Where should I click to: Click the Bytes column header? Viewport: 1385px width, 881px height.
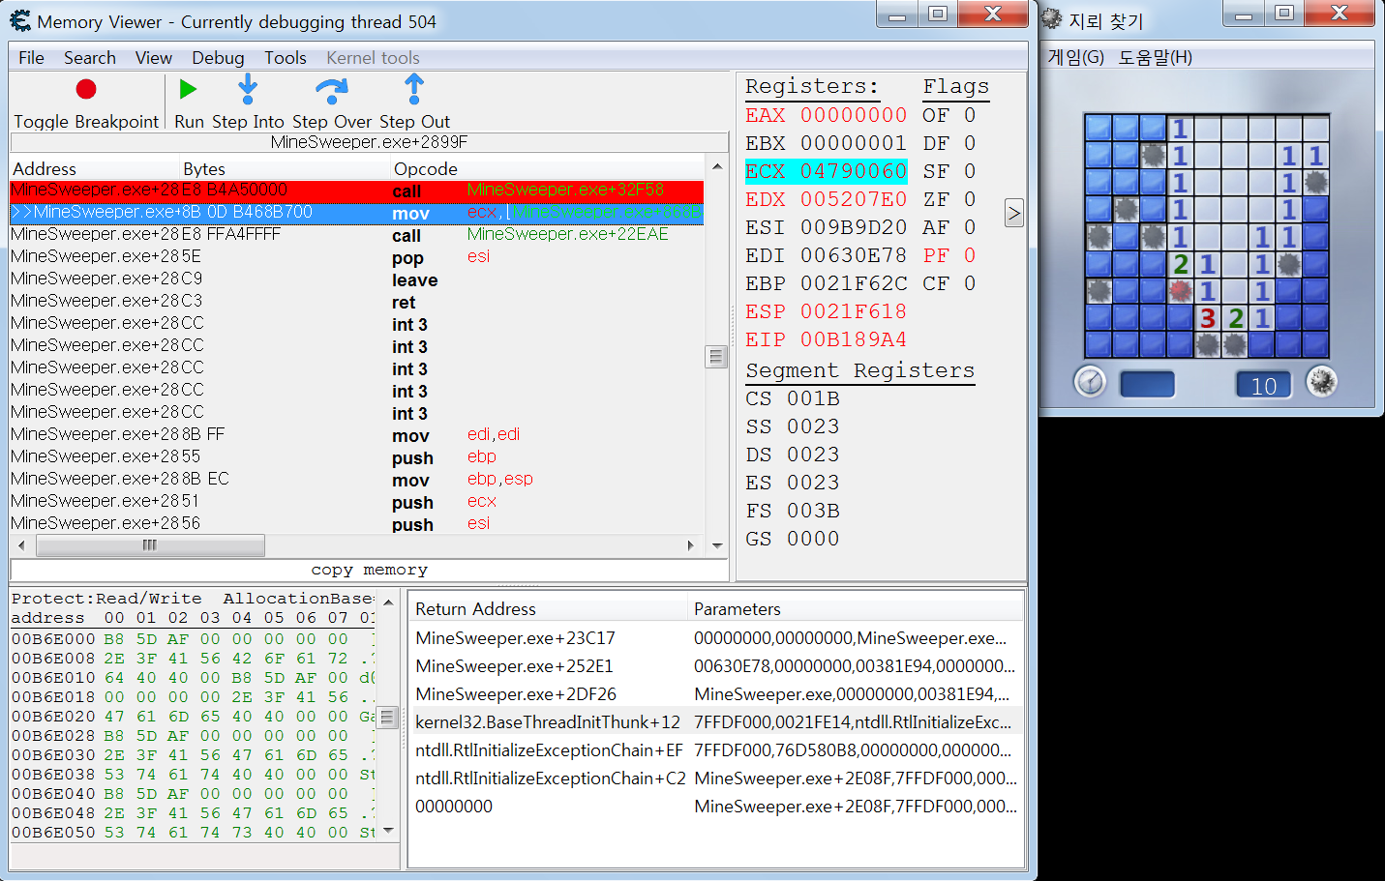click(285, 168)
